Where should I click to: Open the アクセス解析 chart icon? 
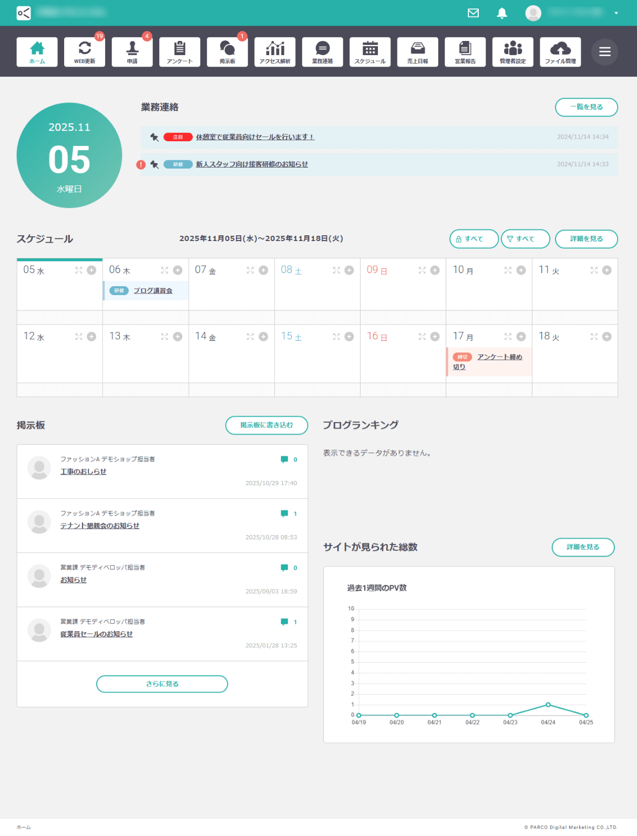(x=275, y=52)
